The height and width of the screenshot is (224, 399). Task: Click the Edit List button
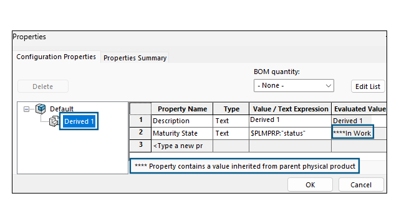tap(368, 86)
